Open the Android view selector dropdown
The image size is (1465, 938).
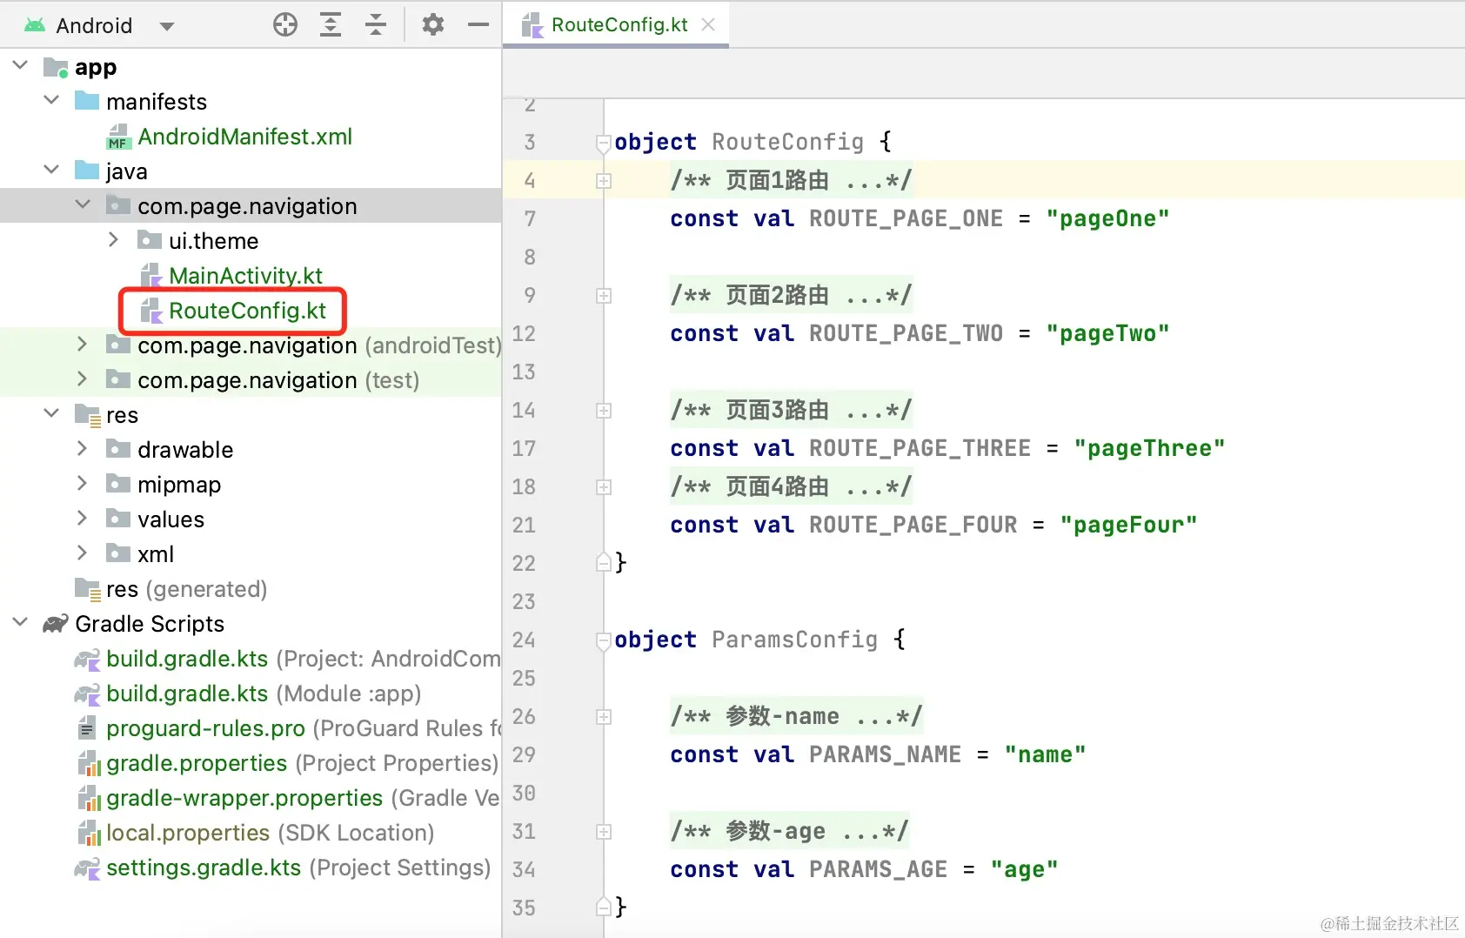[167, 26]
